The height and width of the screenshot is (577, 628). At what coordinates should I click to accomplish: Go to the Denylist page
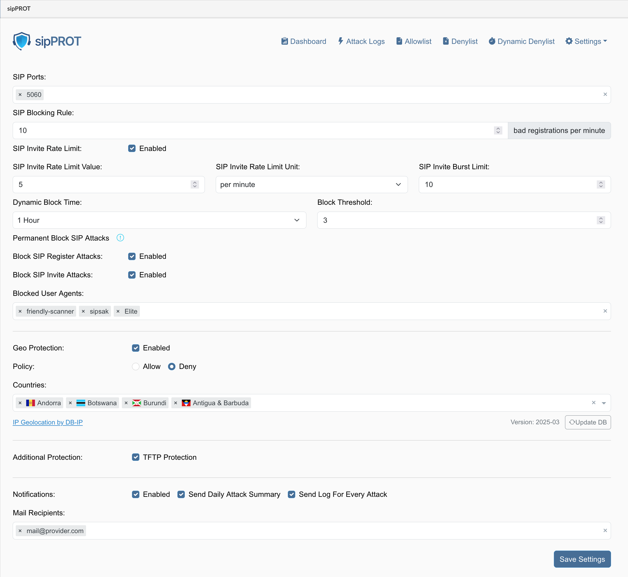pyautogui.click(x=460, y=41)
